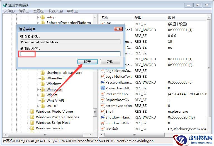214x146 pixels.
Task: Open the 编辑(E) menu
Action: 24,11
